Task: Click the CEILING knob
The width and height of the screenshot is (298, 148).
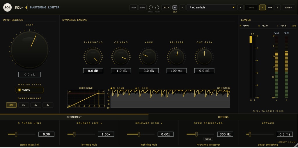Action: click(121, 56)
